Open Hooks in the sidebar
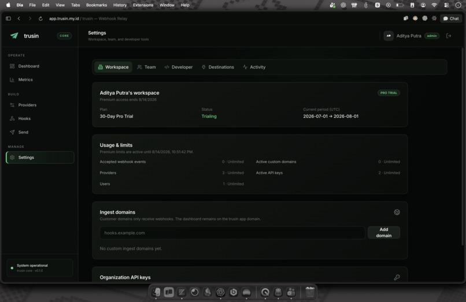This screenshot has width=466, height=302. pos(40,118)
